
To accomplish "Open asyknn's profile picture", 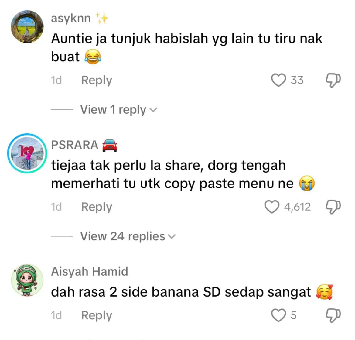I will click(27, 26).
